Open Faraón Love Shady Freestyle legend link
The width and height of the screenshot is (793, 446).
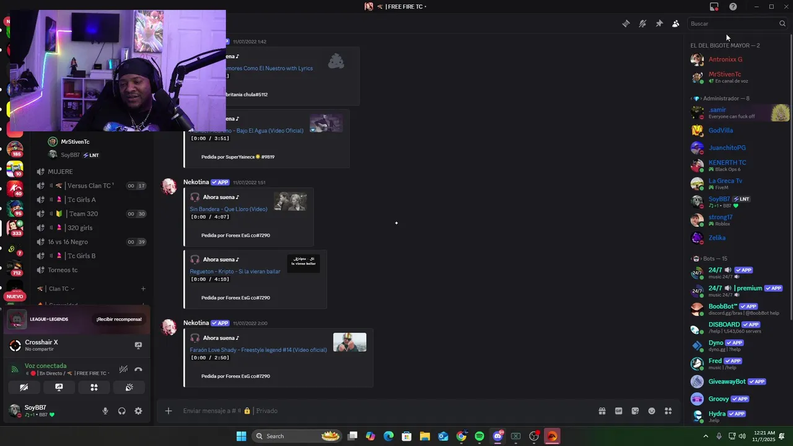258,350
